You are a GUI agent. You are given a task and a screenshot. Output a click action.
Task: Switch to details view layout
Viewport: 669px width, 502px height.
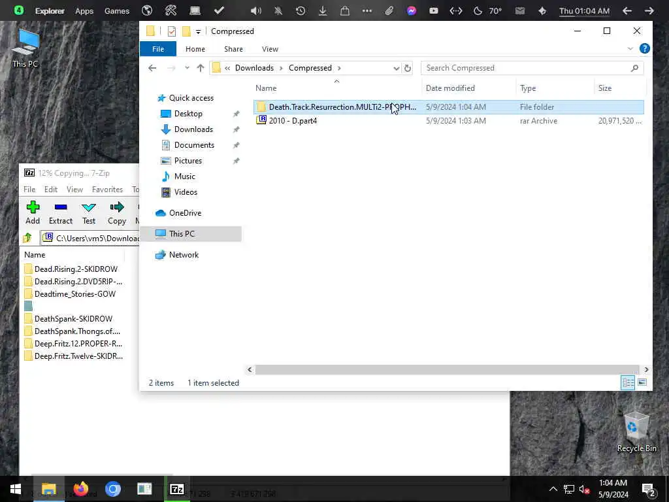628,382
